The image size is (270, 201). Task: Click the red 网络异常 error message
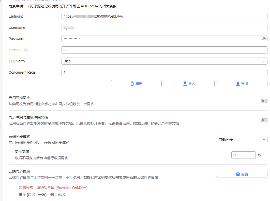[x=53, y=187]
